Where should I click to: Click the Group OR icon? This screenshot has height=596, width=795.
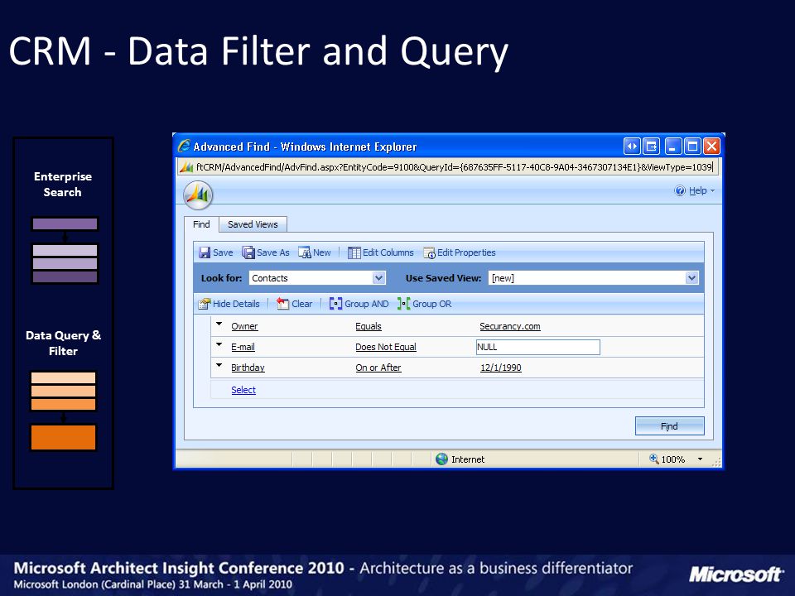(x=403, y=304)
